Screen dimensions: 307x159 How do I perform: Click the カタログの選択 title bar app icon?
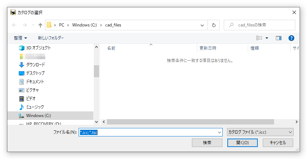(13, 12)
